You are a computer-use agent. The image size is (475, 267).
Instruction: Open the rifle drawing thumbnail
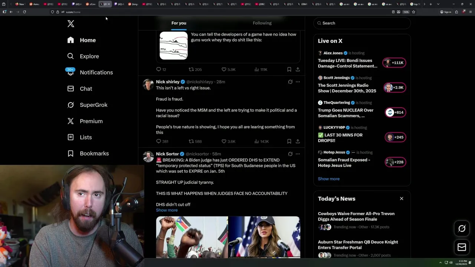174,46
